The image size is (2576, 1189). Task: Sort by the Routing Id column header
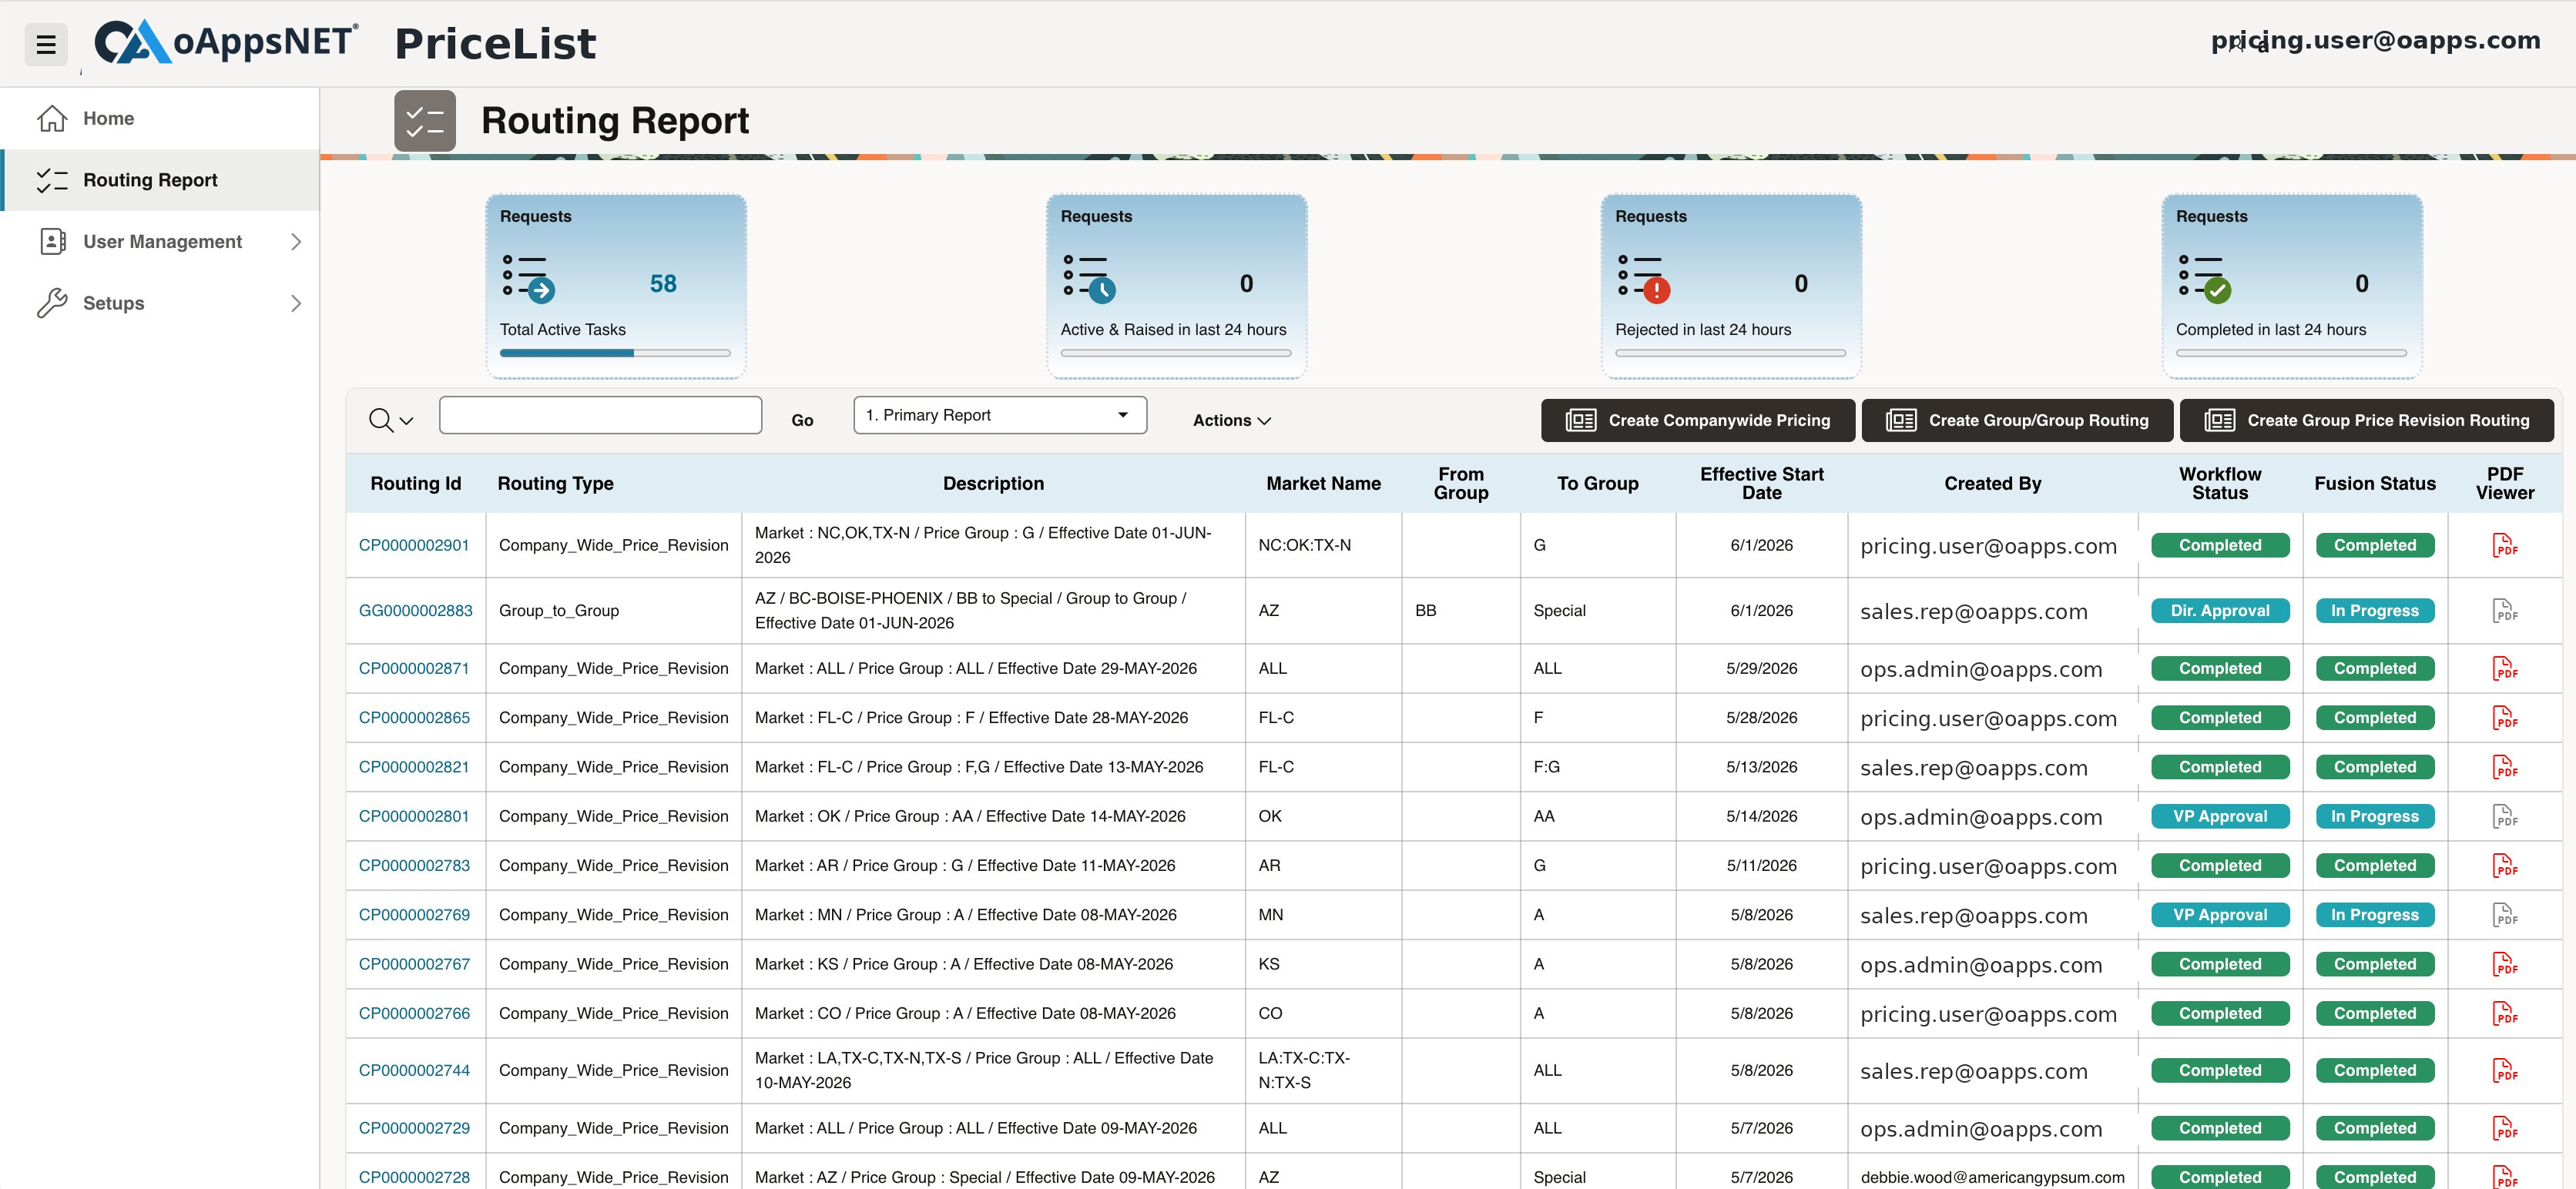(415, 484)
